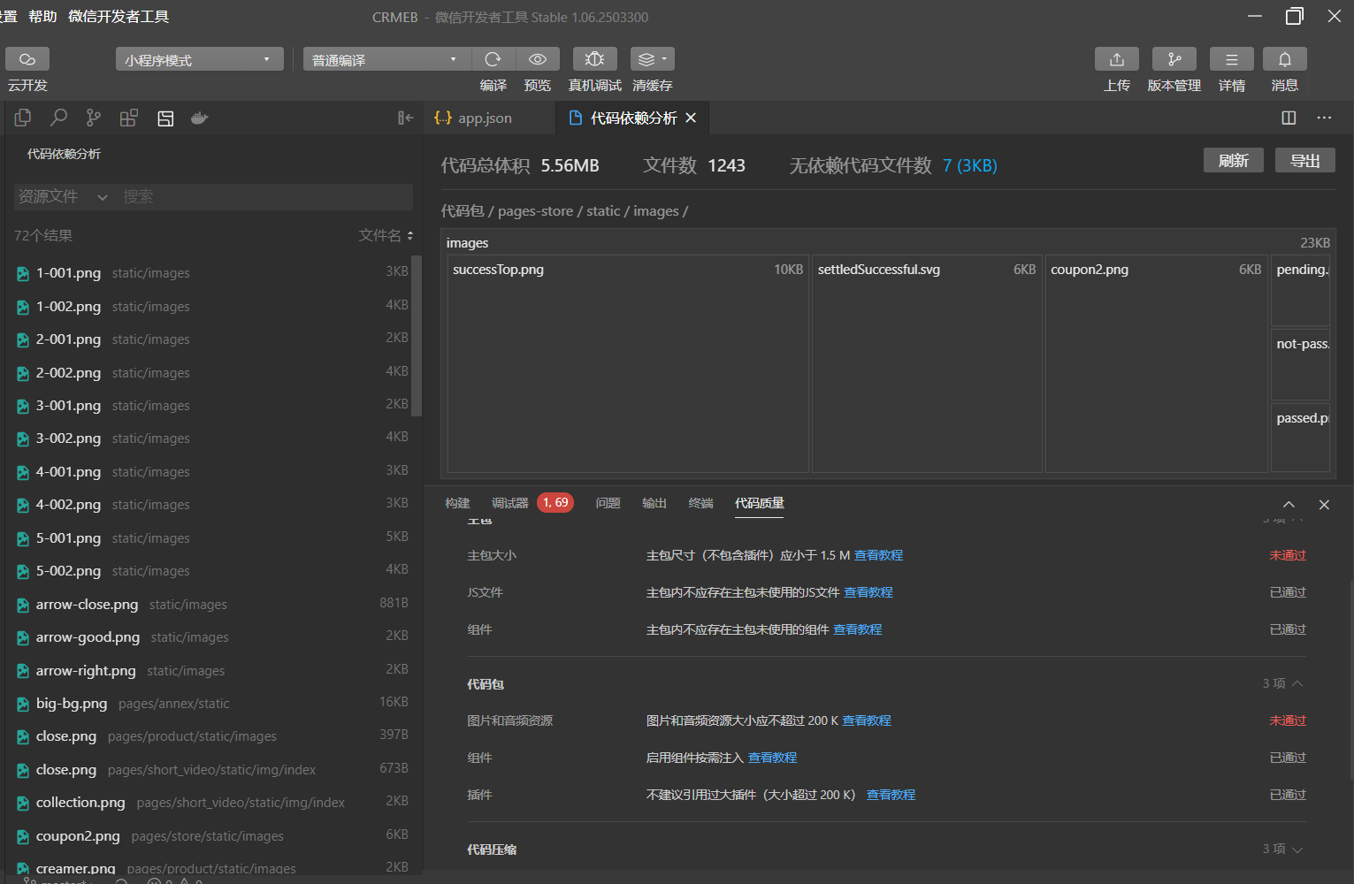Open the explorer files icon
This screenshot has width=1354, height=884.
coord(23,118)
